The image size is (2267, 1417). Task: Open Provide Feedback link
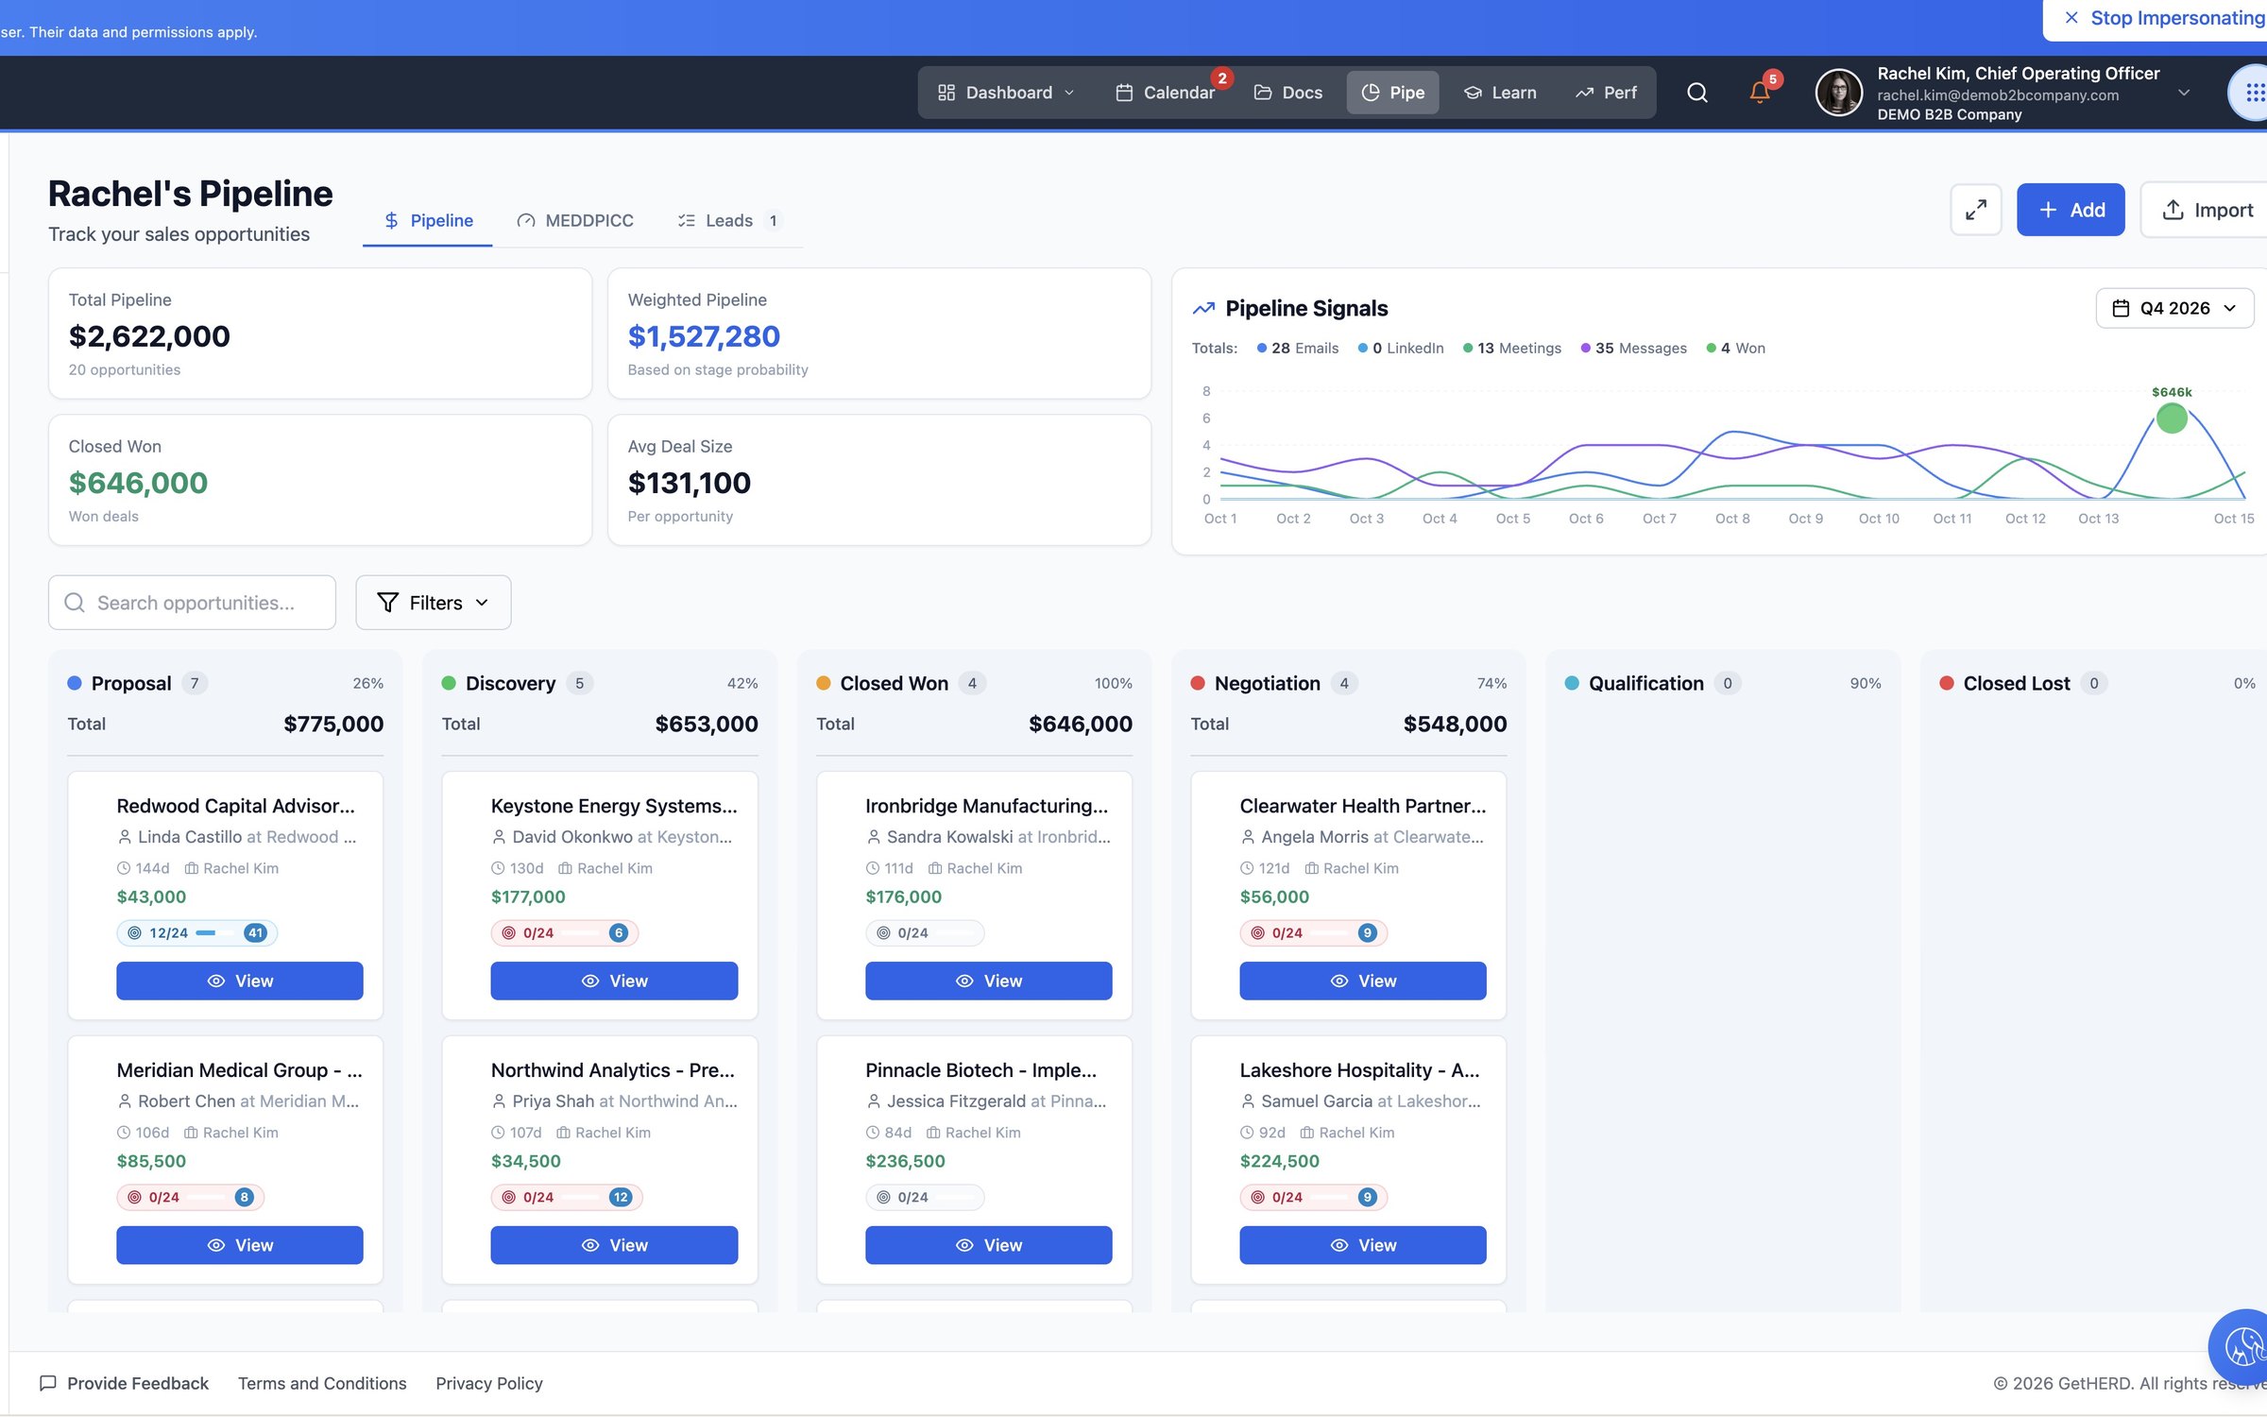tap(124, 1383)
